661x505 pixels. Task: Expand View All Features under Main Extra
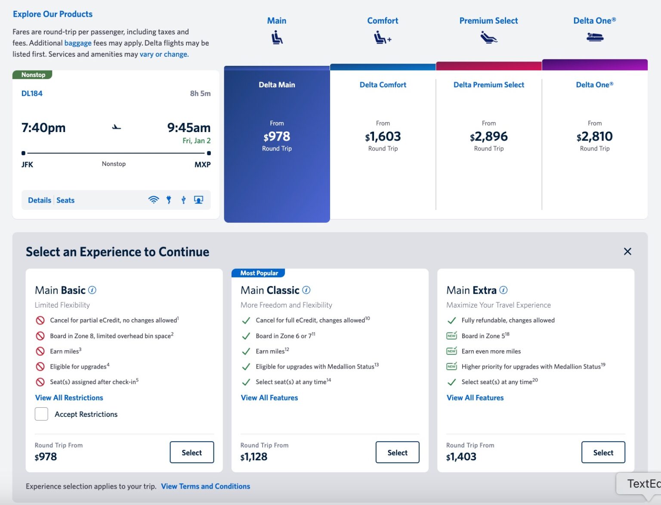[475, 397]
